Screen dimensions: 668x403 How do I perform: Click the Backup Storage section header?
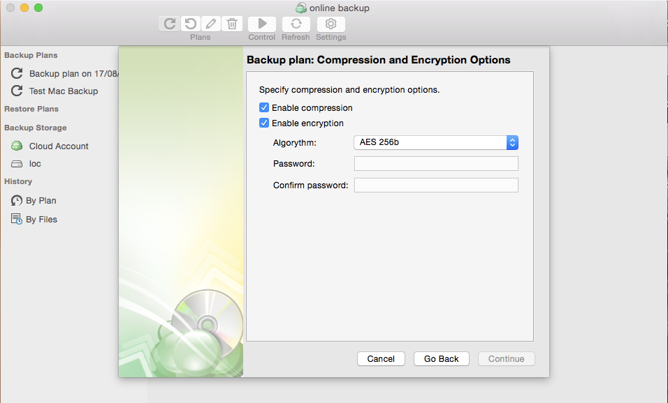tap(36, 128)
